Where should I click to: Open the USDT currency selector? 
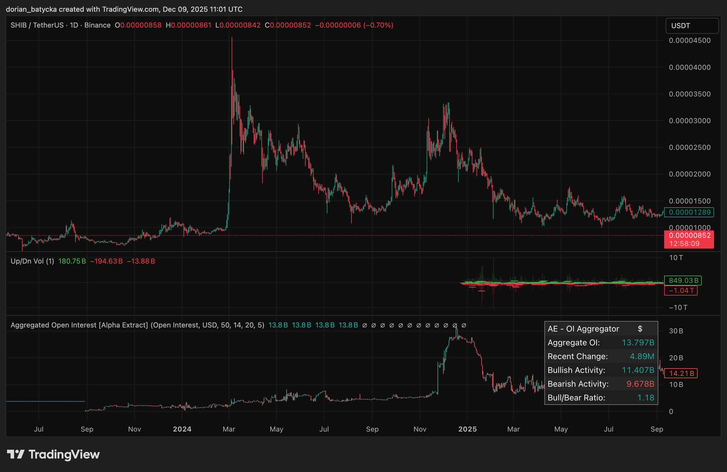click(x=691, y=26)
